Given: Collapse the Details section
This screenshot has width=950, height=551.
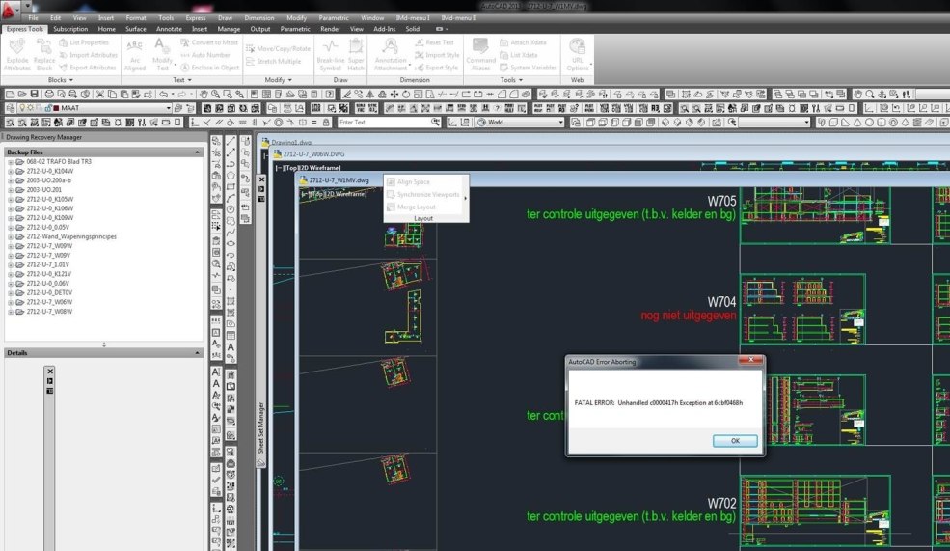Looking at the screenshot, I should [x=197, y=353].
